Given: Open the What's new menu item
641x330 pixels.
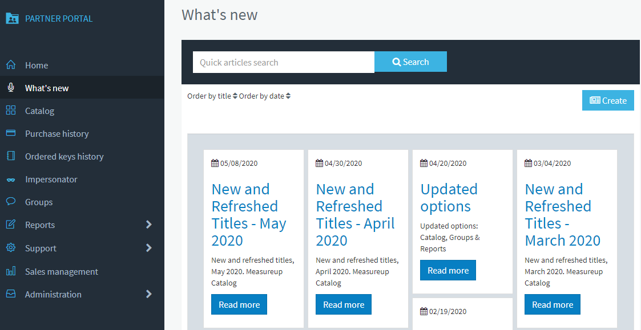Looking at the screenshot, I should [82, 88].
